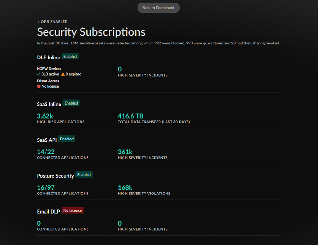Click the Email DLP No License badge
The width and height of the screenshot is (318, 245).
coord(73,210)
